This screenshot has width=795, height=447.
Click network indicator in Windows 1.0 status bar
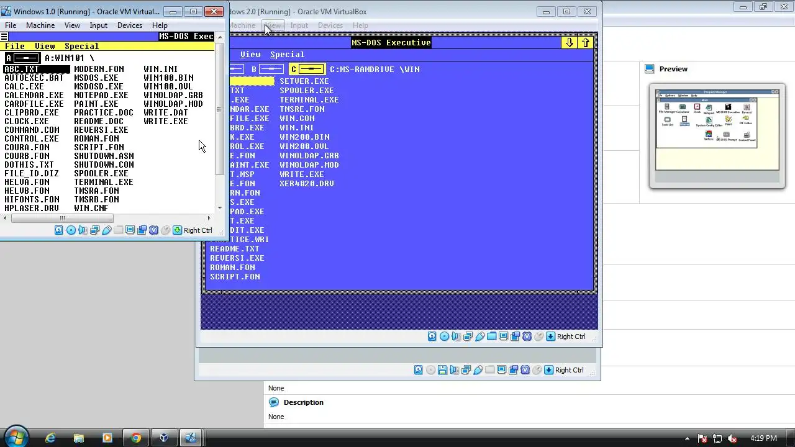94,230
